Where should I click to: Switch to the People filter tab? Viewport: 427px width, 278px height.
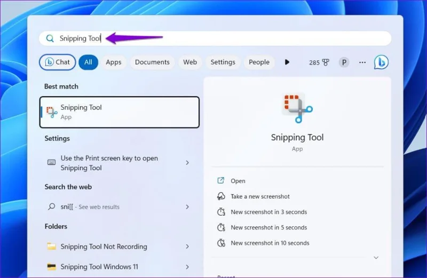259,62
